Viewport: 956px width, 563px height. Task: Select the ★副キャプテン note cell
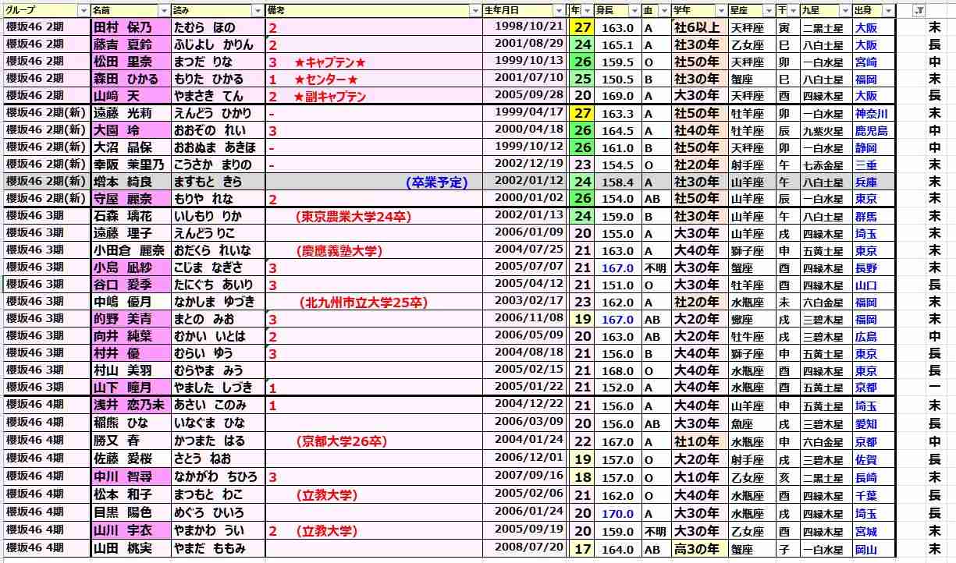click(x=374, y=96)
